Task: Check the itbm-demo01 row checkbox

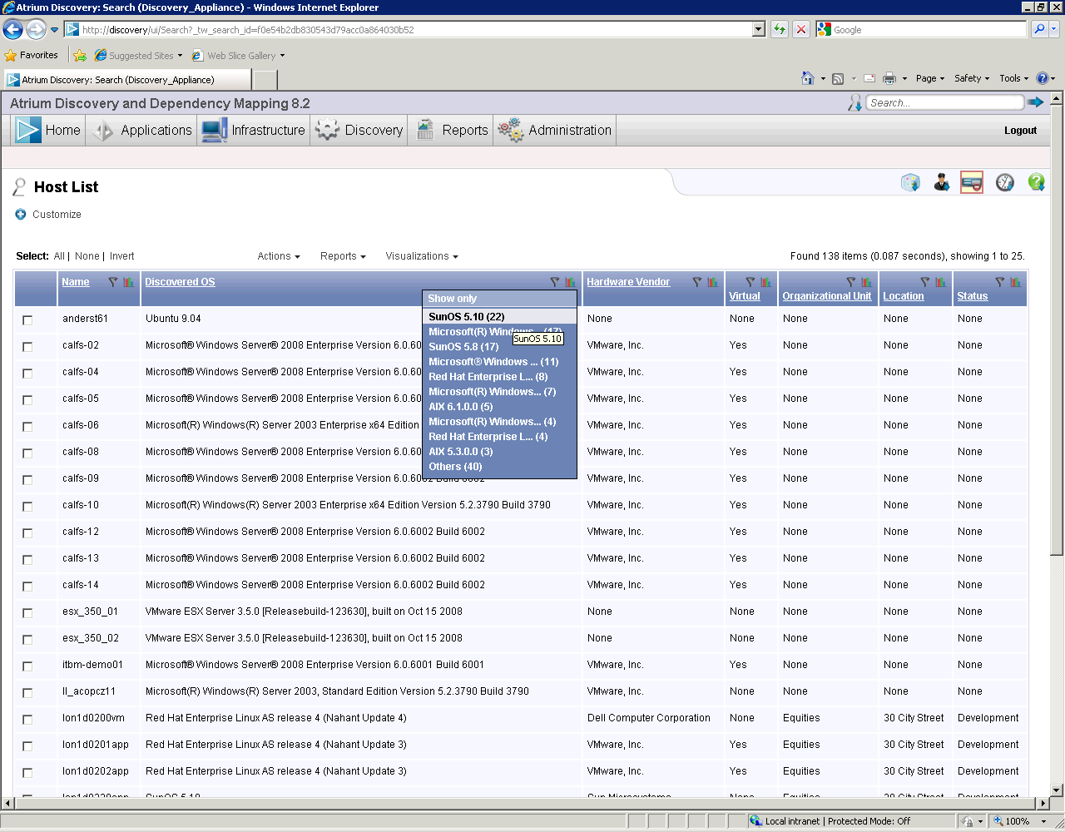Action: pyautogui.click(x=27, y=666)
